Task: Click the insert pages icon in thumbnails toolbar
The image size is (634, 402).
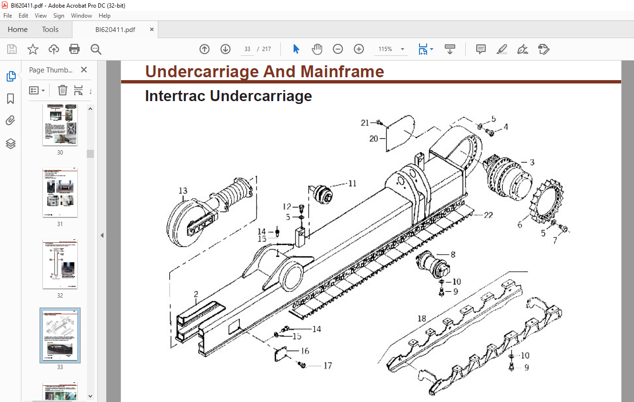Action: coord(79,90)
